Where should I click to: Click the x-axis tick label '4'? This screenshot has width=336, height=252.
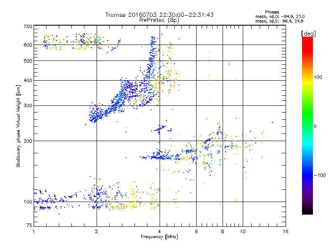(160, 231)
